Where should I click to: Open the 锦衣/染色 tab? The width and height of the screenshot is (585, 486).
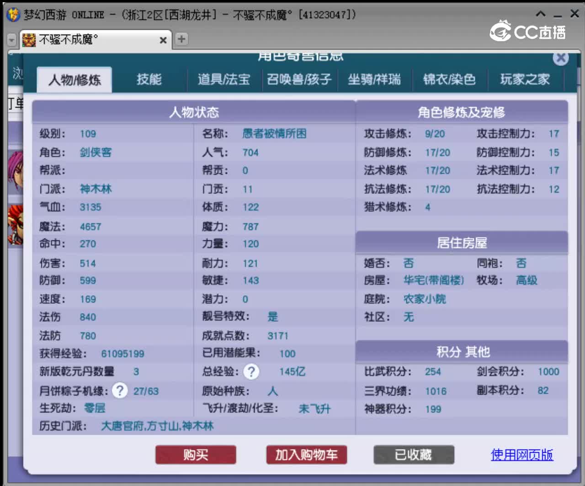[x=449, y=79]
